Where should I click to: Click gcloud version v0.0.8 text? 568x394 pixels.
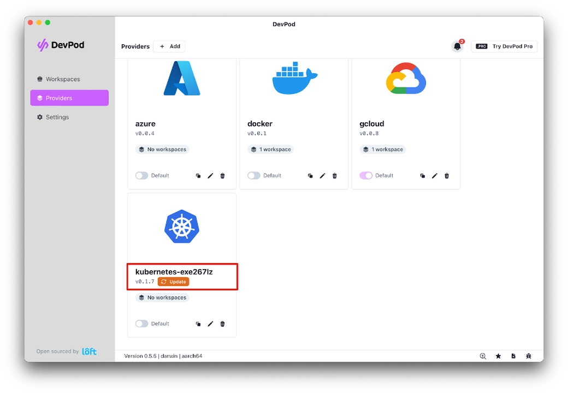pyautogui.click(x=369, y=134)
